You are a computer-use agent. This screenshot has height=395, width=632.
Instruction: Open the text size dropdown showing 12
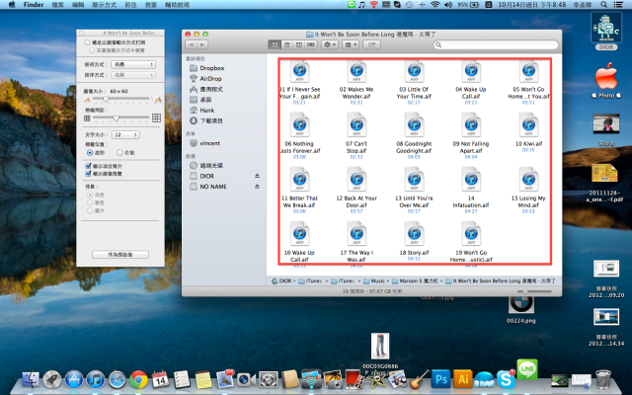point(125,134)
